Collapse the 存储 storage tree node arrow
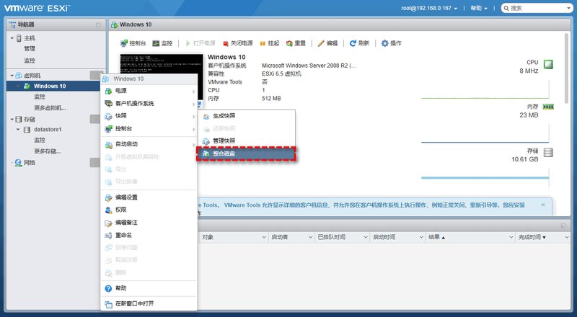The width and height of the screenshot is (577, 317). (12, 120)
